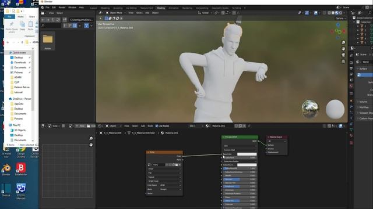Click the BitDefender desktop icon

click(x=21, y=169)
